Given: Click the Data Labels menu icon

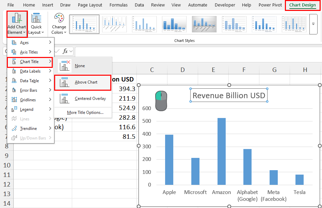Looking at the screenshot, I should 14,71.
